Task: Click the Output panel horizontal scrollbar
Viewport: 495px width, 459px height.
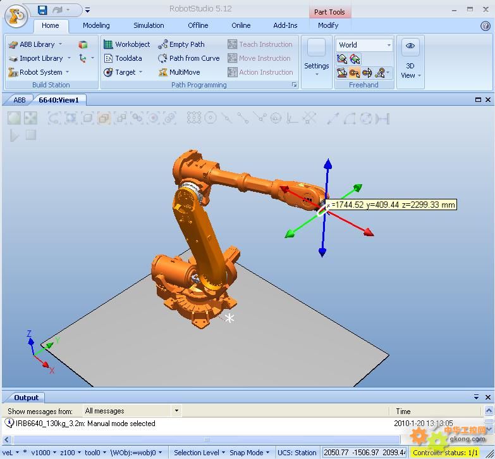Action: 207,439
